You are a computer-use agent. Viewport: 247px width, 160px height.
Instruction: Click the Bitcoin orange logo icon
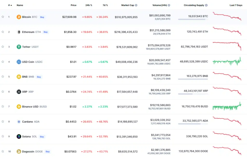(x=19, y=17)
